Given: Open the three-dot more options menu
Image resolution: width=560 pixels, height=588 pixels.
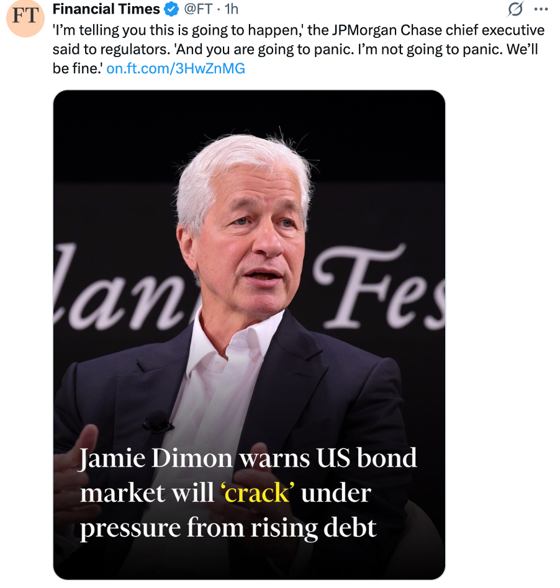Looking at the screenshot, I should (x=541, y=9).
